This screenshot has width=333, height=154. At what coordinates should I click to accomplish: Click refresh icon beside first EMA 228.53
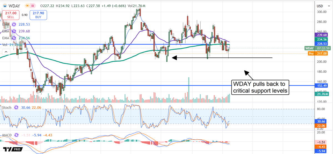pos(14,25)
